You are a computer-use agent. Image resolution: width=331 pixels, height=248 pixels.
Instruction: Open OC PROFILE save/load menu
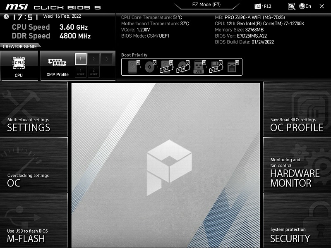(297, 109)
